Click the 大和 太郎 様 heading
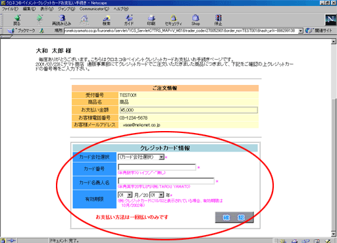This screenshot has height=243, width=337. click(53, 51)
